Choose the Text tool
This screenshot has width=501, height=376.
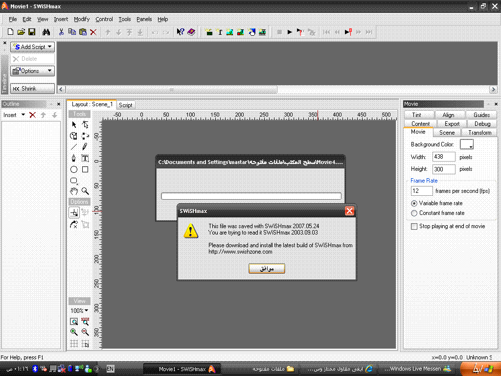pos(85,158)
